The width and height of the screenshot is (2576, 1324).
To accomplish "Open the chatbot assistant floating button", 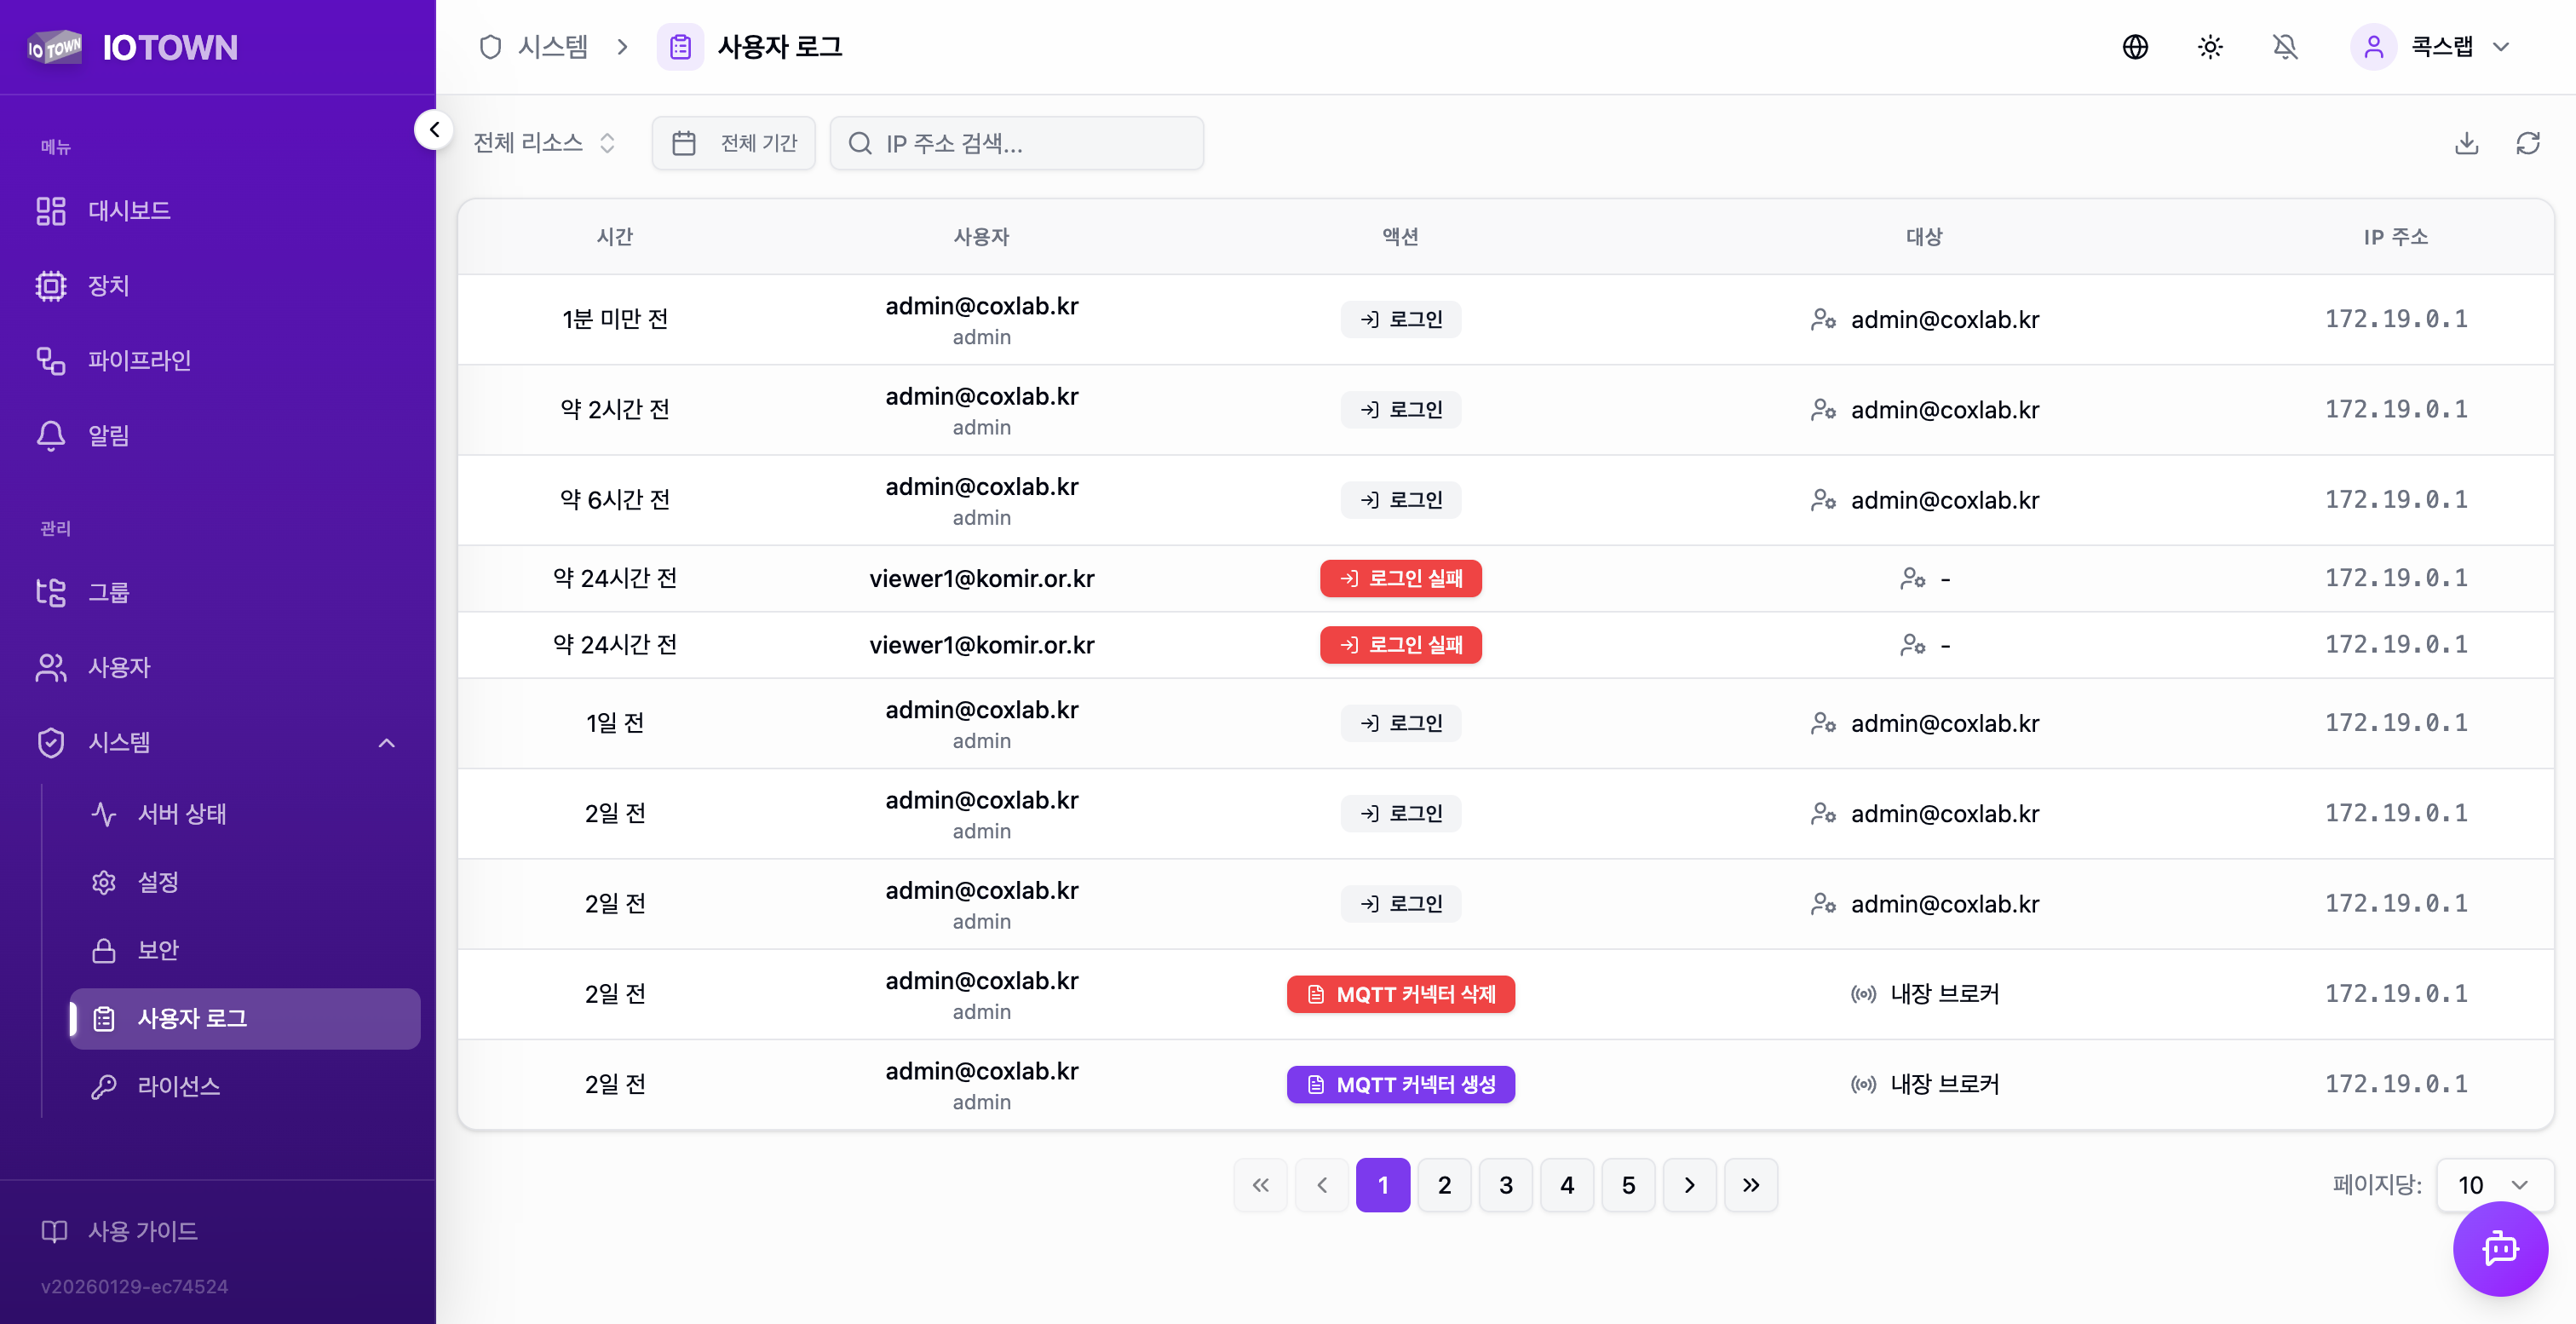I will pos(2500,1248).
